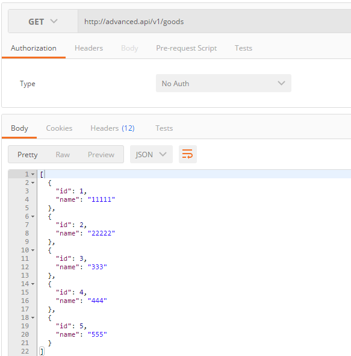Open the No Auth type dropdown

click(223, 83)
